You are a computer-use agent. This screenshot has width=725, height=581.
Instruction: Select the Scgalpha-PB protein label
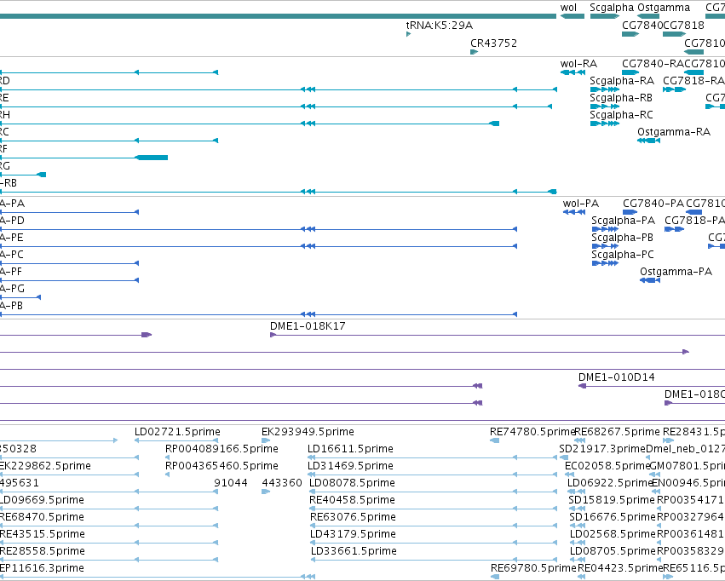tap(623, 238)
